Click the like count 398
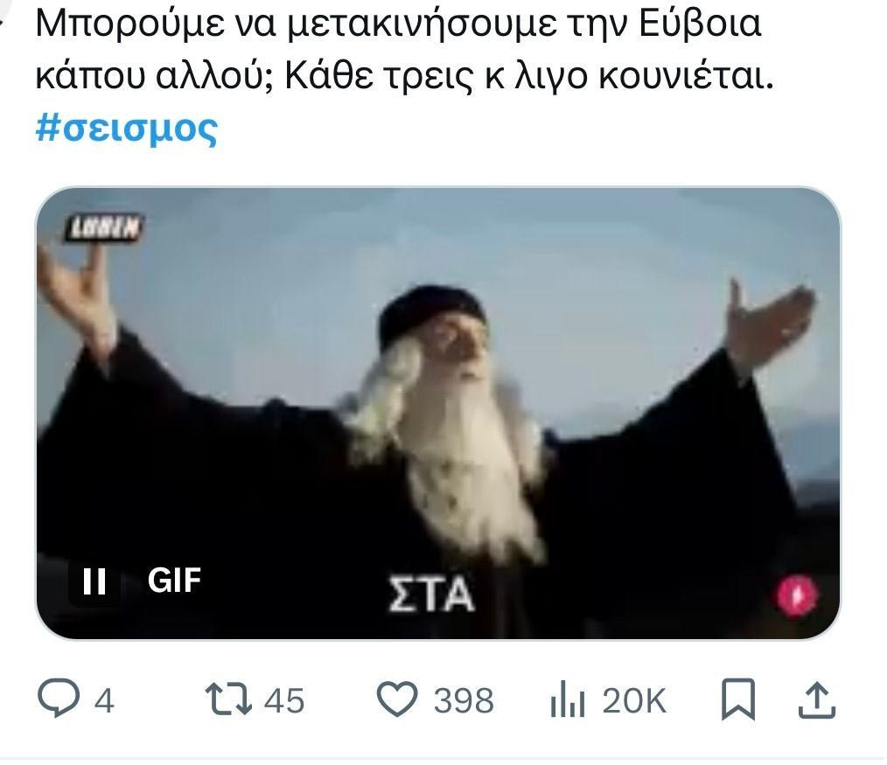Image resolution: width=887 pixels, height=765 pixels. click(464, 700)
